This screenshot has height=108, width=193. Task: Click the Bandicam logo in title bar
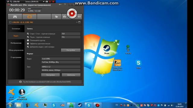coord(8,5)
